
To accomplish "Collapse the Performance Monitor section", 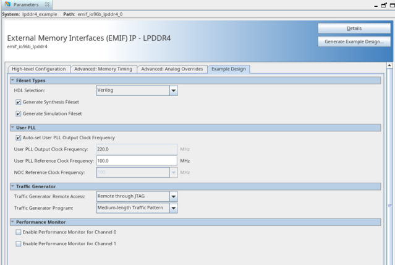I will pyautogui.click(x=12, y=222).
